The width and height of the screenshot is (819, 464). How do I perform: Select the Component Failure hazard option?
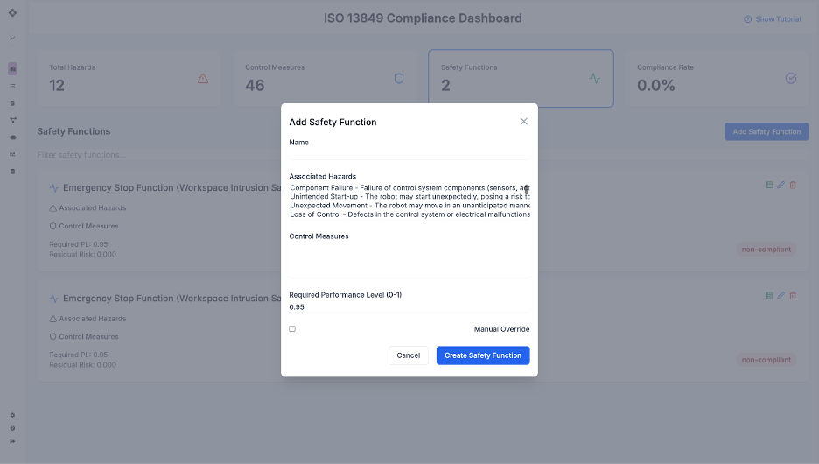(x=409, y=187)
